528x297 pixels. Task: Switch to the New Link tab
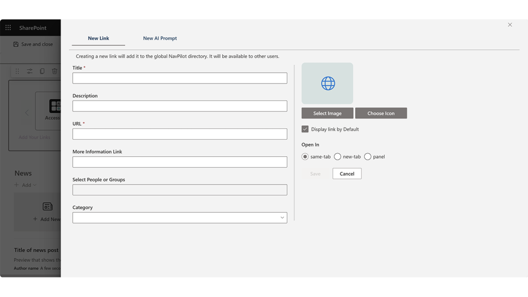[98, 38]
